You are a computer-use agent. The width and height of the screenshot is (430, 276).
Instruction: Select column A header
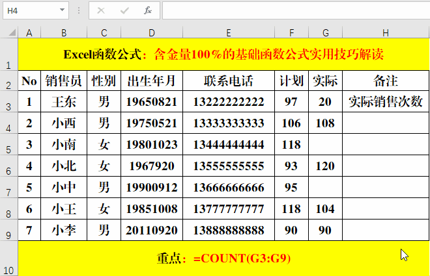[29, 32]
